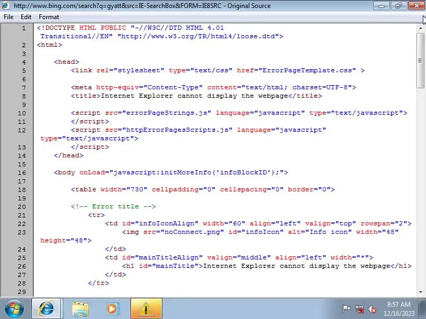Click the date 12/16/2023 in the tray

pos(399,313)
